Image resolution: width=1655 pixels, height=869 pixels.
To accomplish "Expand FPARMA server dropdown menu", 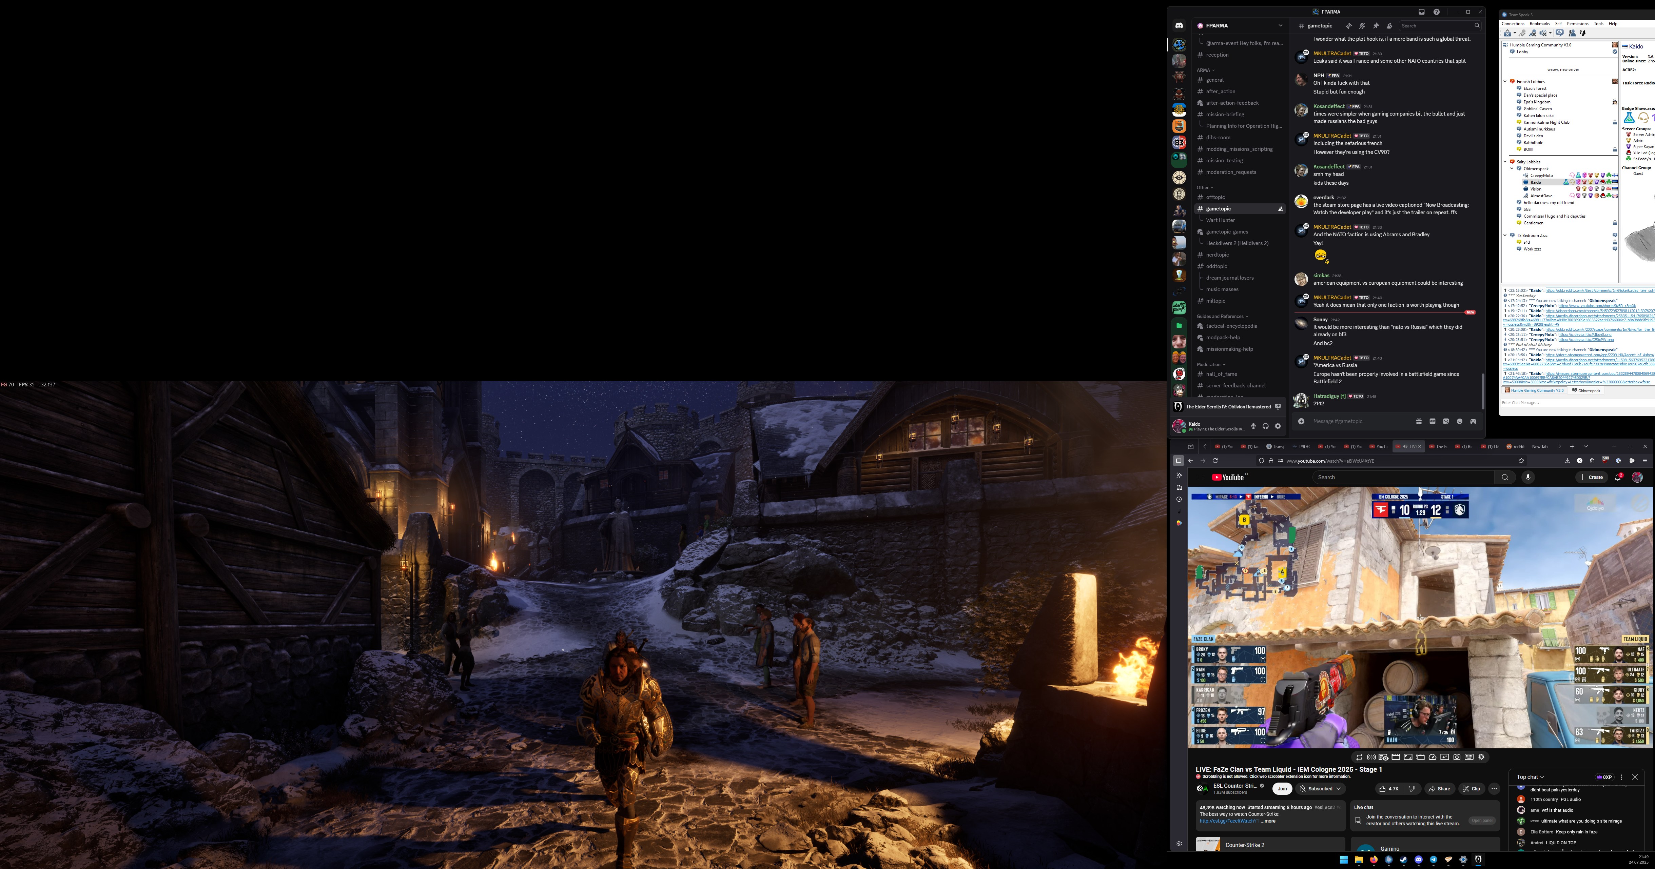I will tap(1280, 26).
